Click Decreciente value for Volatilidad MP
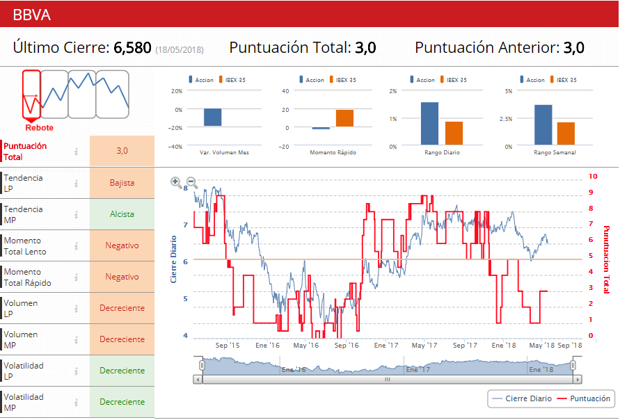 [122, 401]
